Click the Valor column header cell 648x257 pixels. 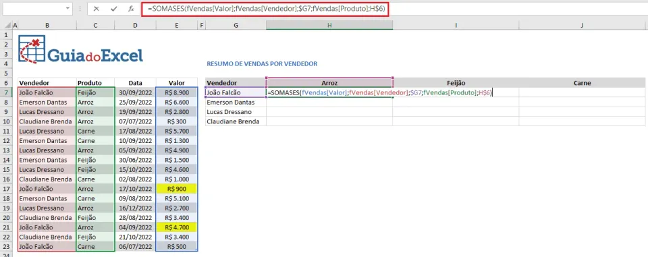coord(176,83)
